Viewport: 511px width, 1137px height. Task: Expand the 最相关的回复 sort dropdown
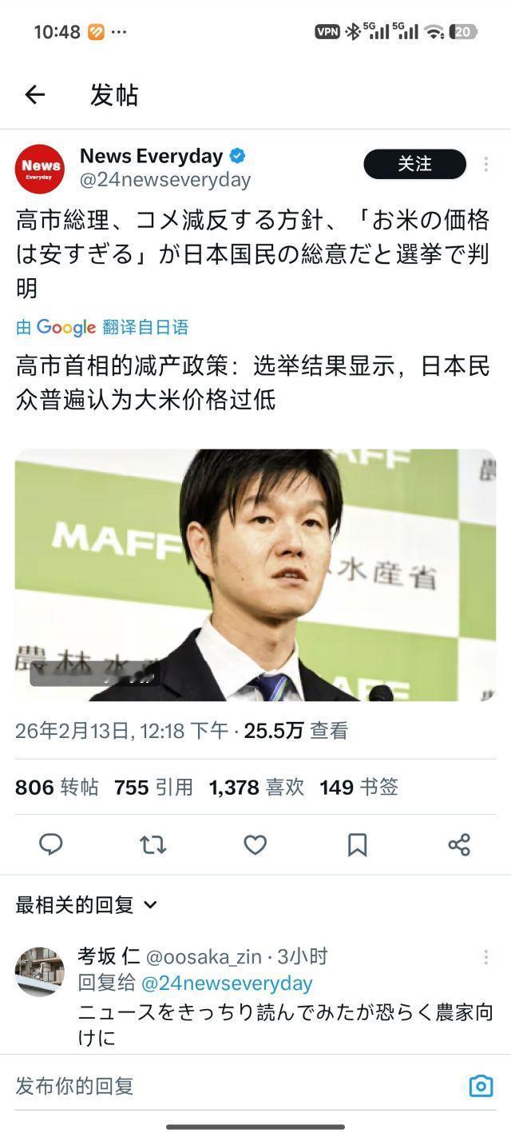pyautogui.click(x=86, y=905)
